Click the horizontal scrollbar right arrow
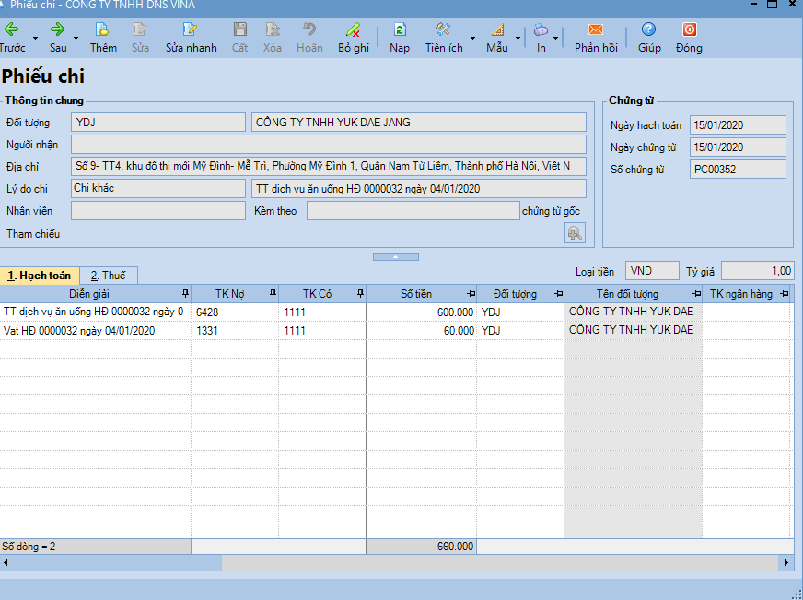 (x=786, y=562)
